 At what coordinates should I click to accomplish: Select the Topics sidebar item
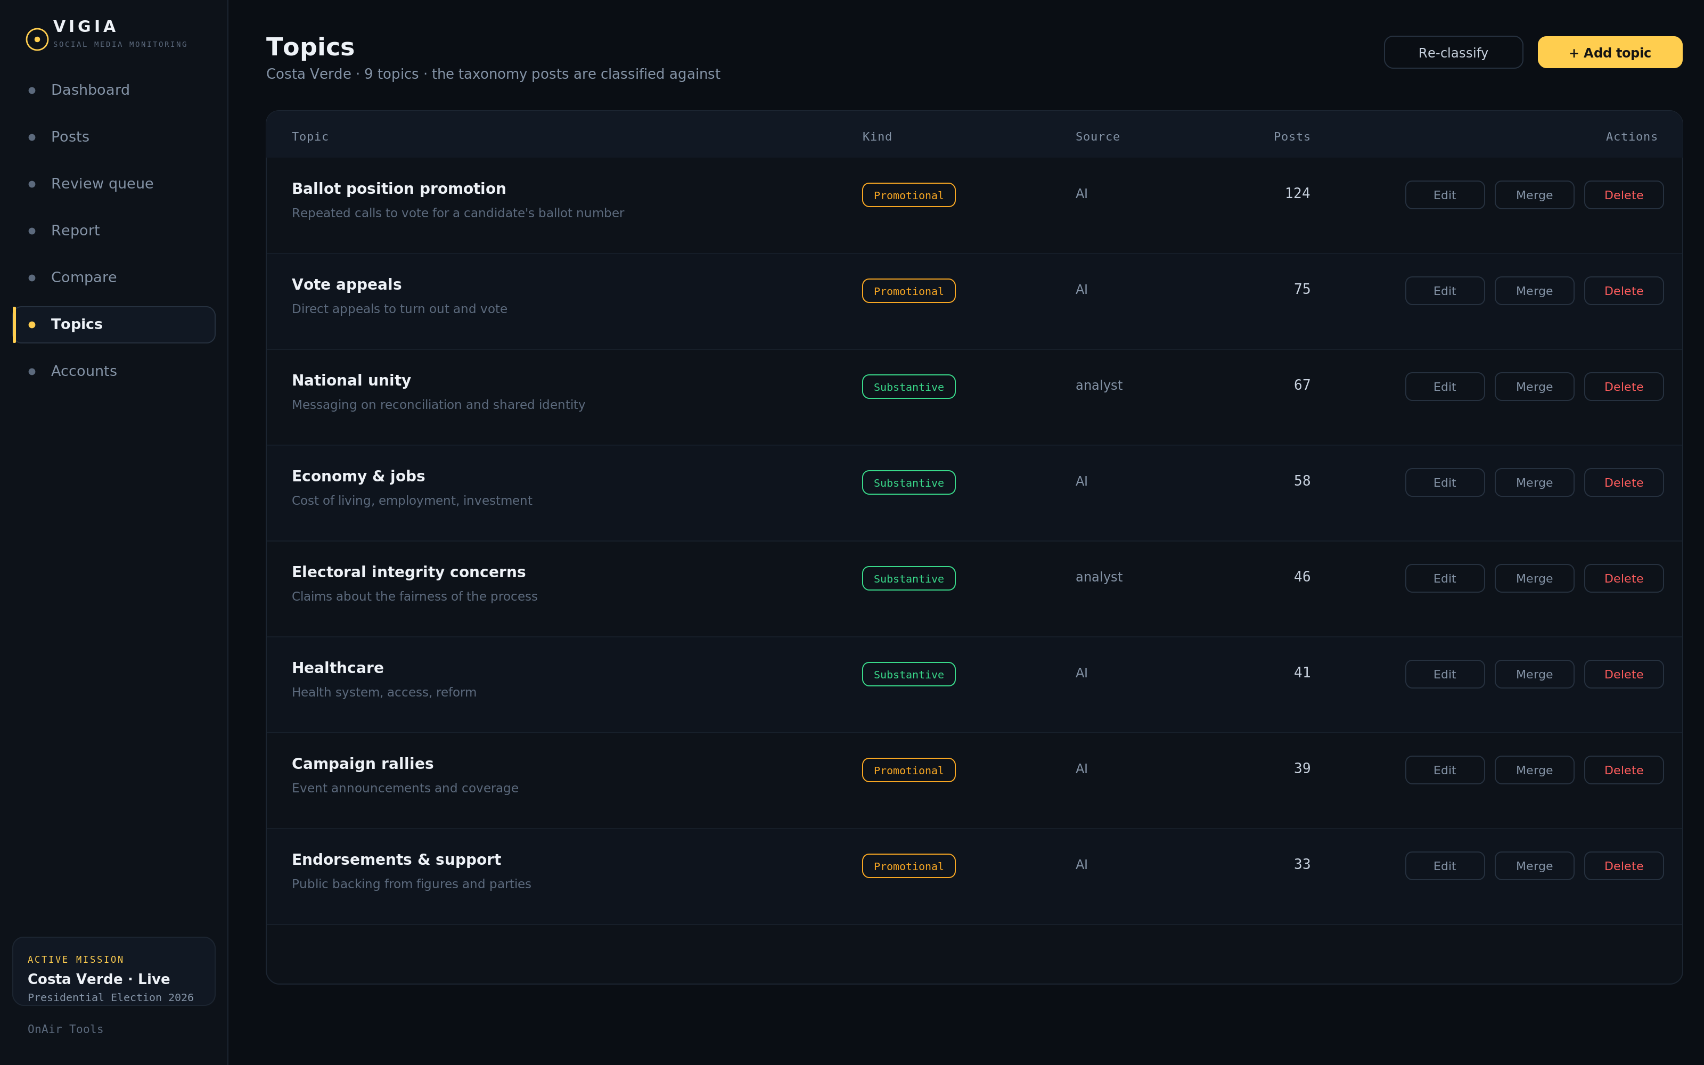(x=114, y=324)
